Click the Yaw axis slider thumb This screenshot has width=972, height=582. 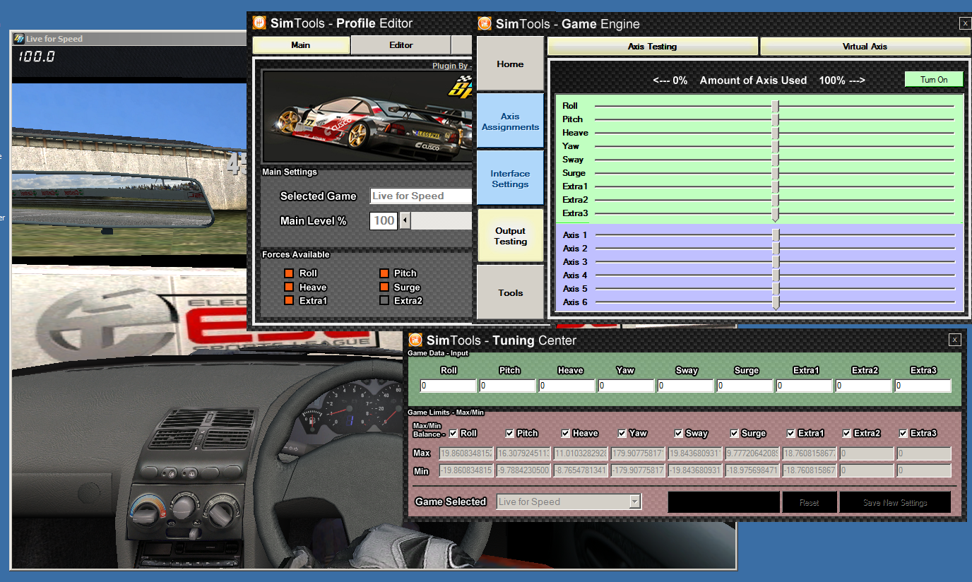point(775,146)
